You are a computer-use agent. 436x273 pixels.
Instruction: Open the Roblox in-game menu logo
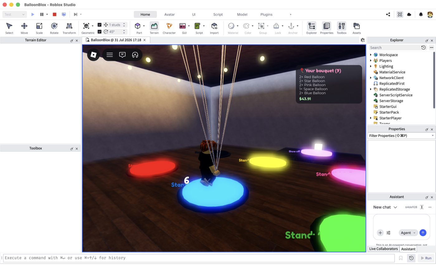pyautogui.click(x=93, y=55)
